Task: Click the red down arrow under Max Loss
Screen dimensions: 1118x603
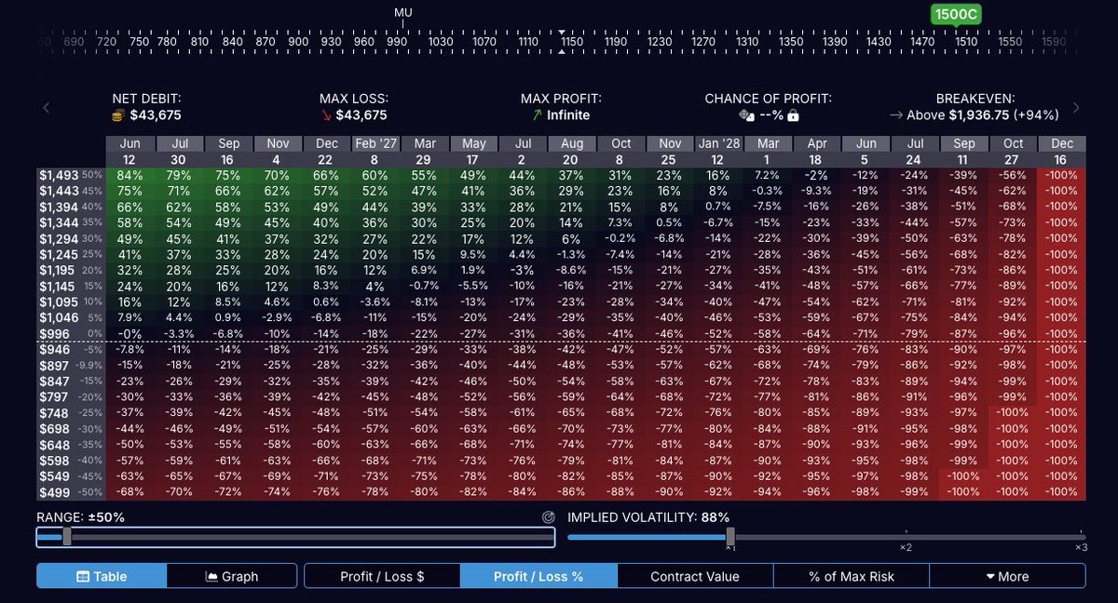Action: [325, 115]
